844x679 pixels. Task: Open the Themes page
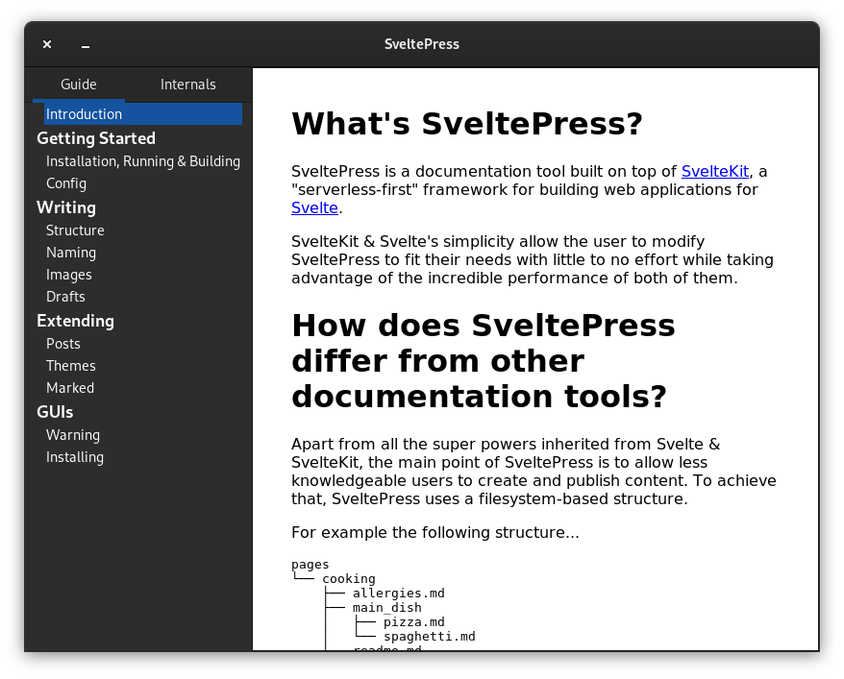point(71,366)
